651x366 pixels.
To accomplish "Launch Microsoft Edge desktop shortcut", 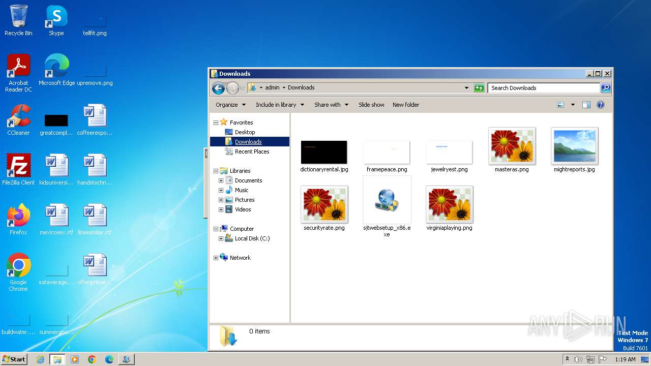I will click(56, 70).
